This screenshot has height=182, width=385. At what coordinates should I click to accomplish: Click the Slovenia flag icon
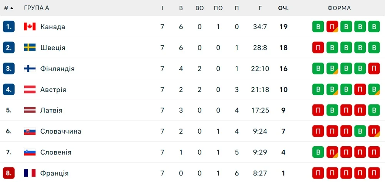pyautogui.click(x=30, y=152)
